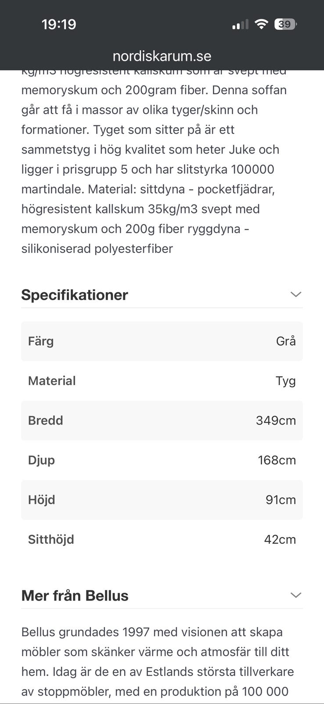
Task: Select the Höjd row label
Action: coord(42,500)
